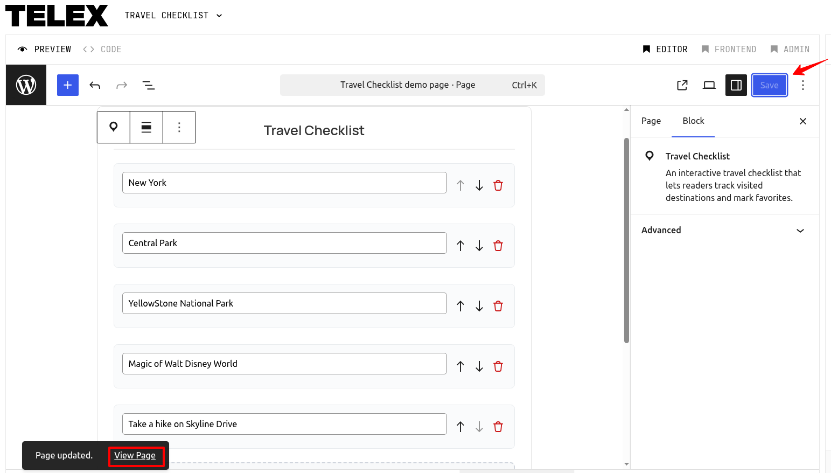The image size is (831, 473).
Task: Move New York item down
Action: 479,185
